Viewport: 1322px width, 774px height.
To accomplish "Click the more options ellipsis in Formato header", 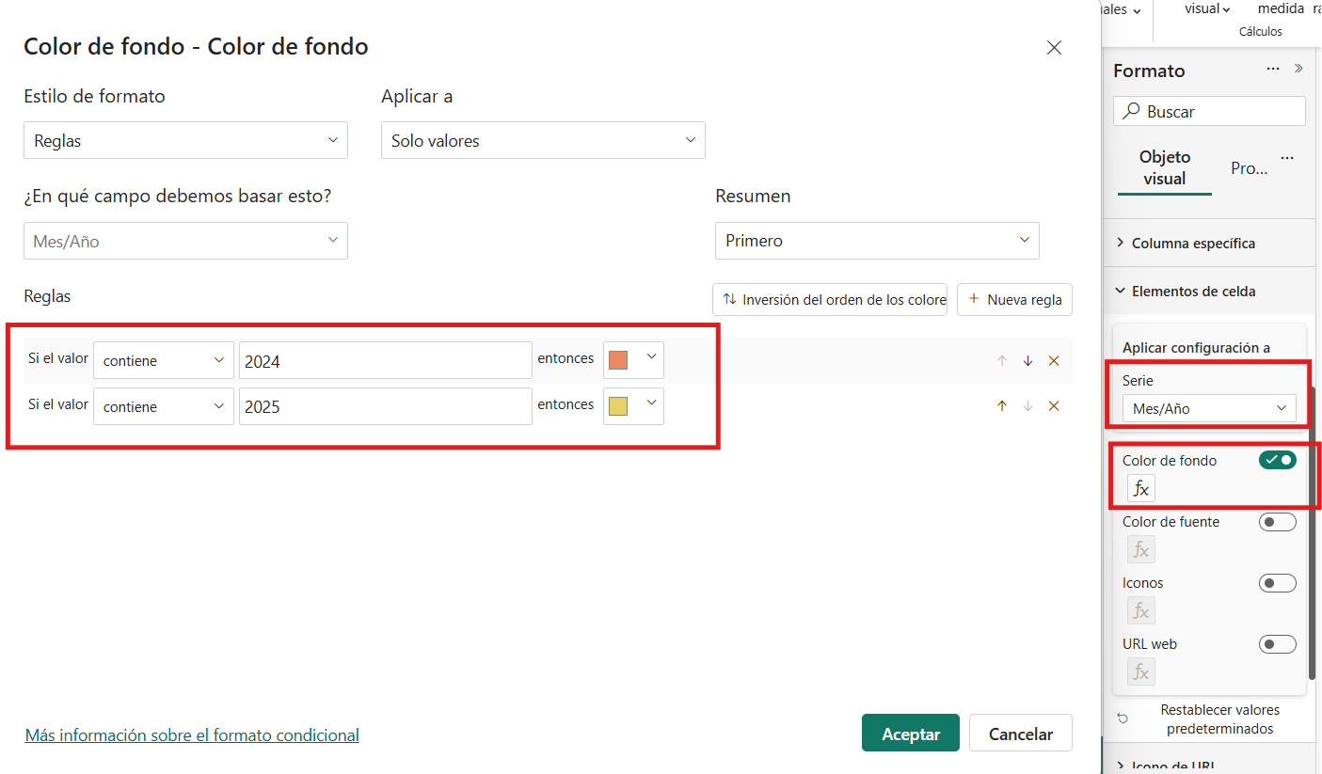I will (1273, 69).
